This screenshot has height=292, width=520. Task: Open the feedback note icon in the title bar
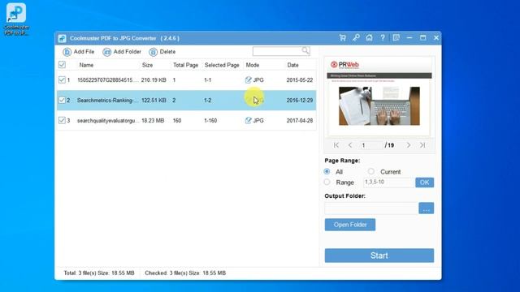tap(396, 38)
